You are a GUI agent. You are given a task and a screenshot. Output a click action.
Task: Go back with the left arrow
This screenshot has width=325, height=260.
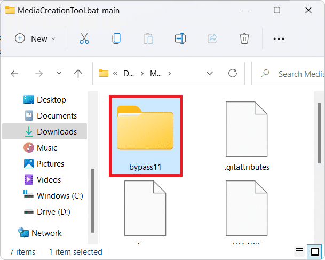(x=14, y=74)
